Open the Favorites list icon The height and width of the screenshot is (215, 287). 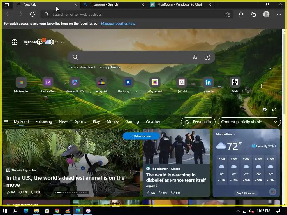point(241,14)
